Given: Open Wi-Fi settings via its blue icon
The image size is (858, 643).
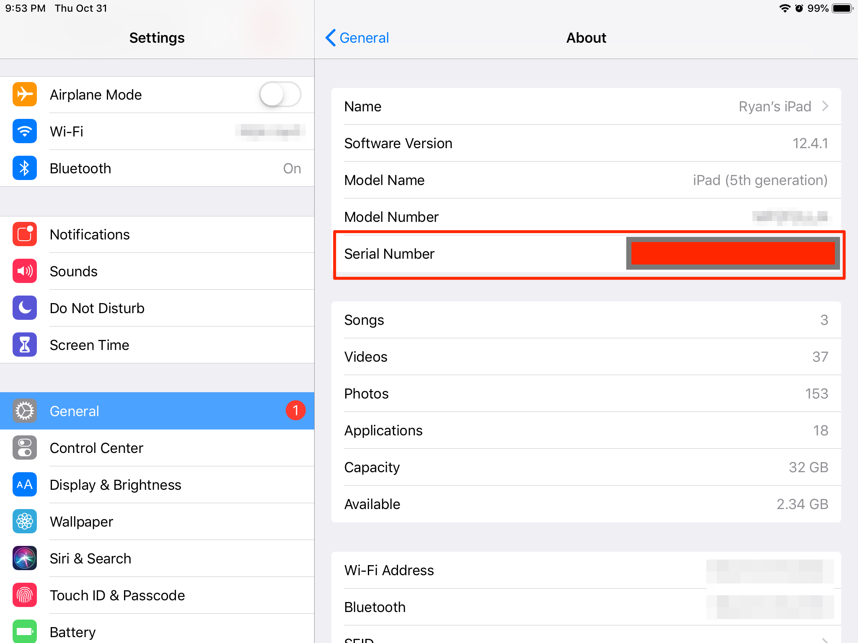Looking at the screenshot, I should point(25,131).
